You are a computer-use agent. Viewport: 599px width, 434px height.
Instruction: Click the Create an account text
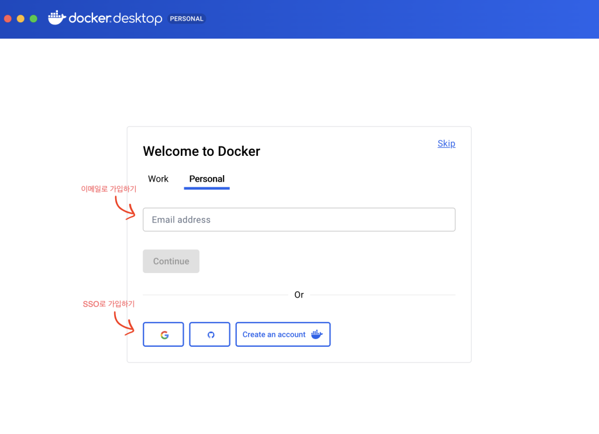click(x=274, y=334)
